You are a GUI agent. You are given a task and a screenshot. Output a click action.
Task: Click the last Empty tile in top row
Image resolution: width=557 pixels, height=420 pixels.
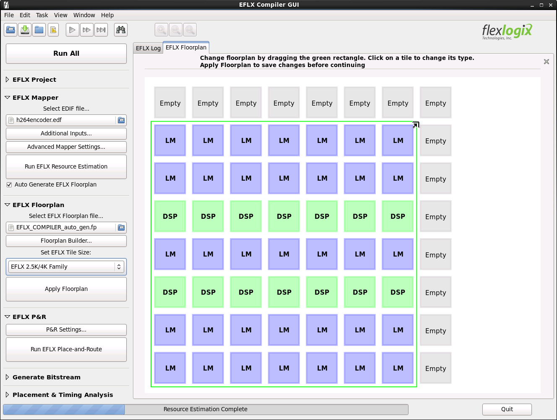coord(436,103)
